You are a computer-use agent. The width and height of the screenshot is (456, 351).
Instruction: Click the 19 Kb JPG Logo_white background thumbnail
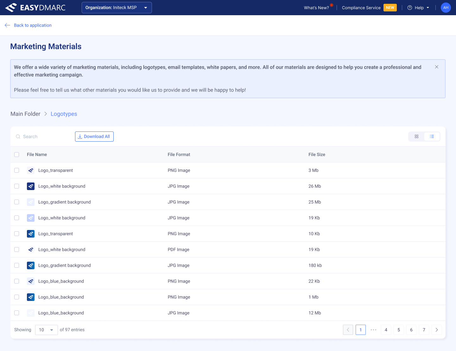[x=31, y=218]
